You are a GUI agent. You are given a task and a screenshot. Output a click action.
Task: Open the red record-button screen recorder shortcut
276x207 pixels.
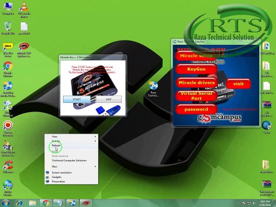(8, 128)
